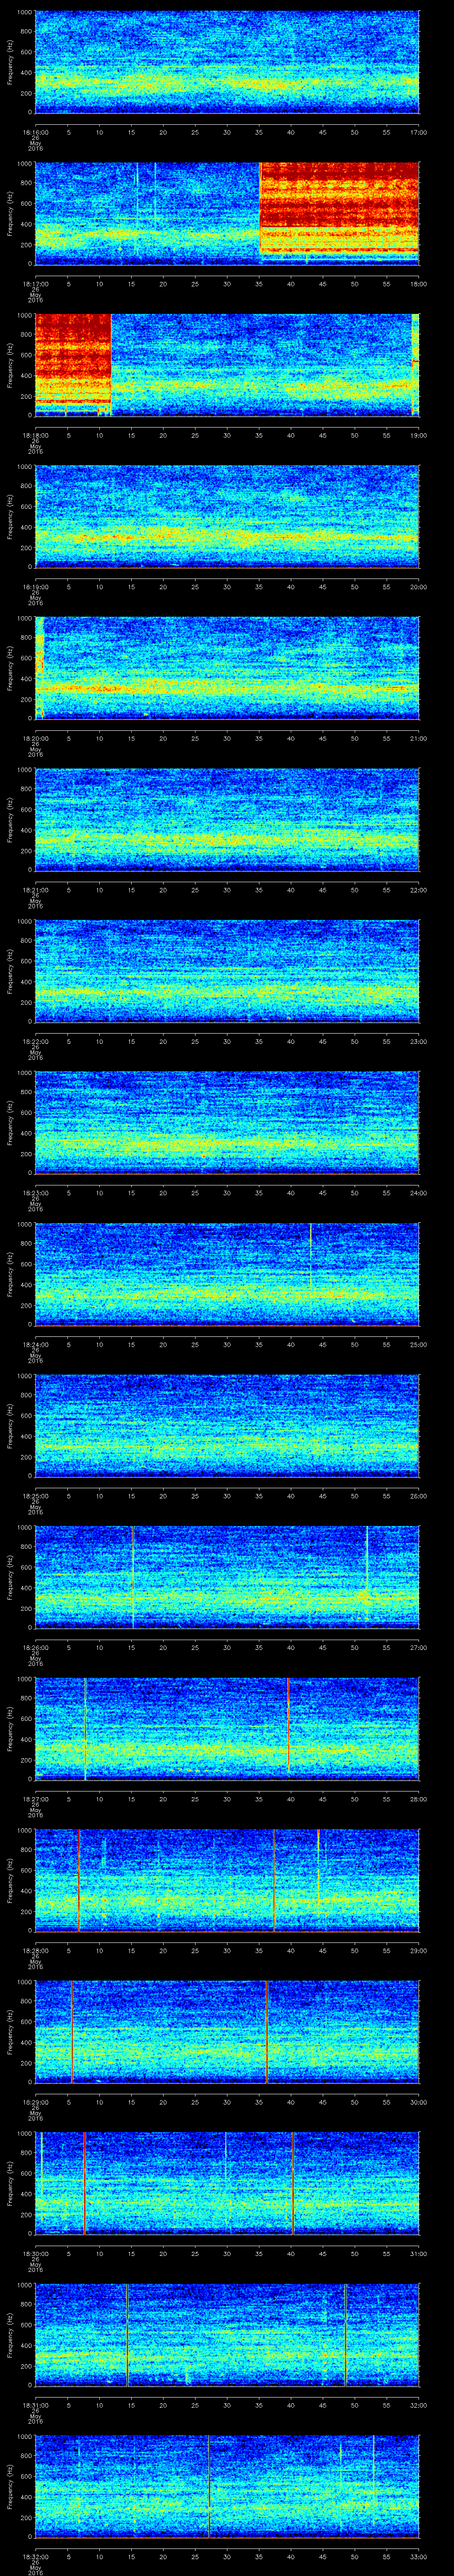Click the 17:00 end-time label under the first spectrogram
This screenshot has width=454, height=2576.
(418, 131)
